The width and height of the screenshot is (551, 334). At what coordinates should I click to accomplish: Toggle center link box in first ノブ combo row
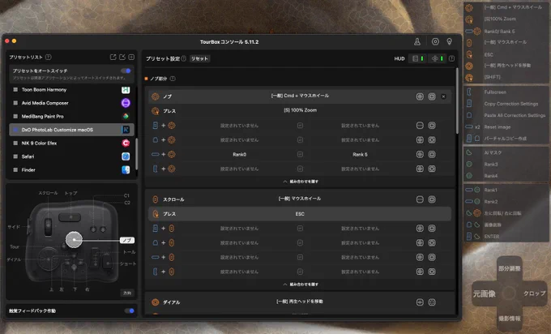pos(300,126)
